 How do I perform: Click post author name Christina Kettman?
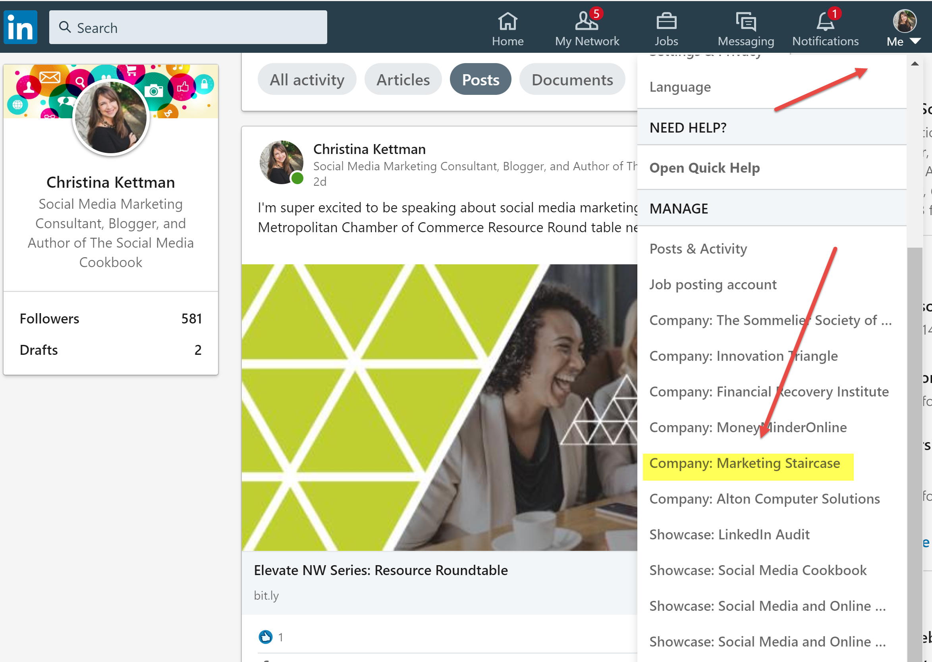coord(369,149)
